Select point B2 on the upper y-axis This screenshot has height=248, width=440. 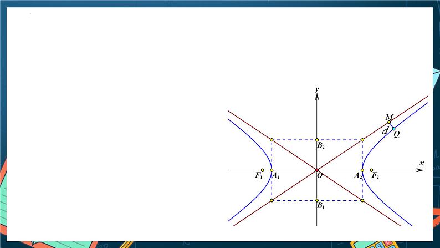point(316,140)
